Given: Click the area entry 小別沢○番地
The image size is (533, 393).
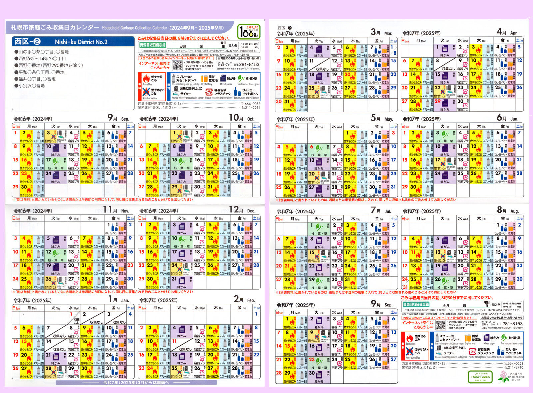Looking at the screenshot, I should pyautogui.click(x=30, y=86).
